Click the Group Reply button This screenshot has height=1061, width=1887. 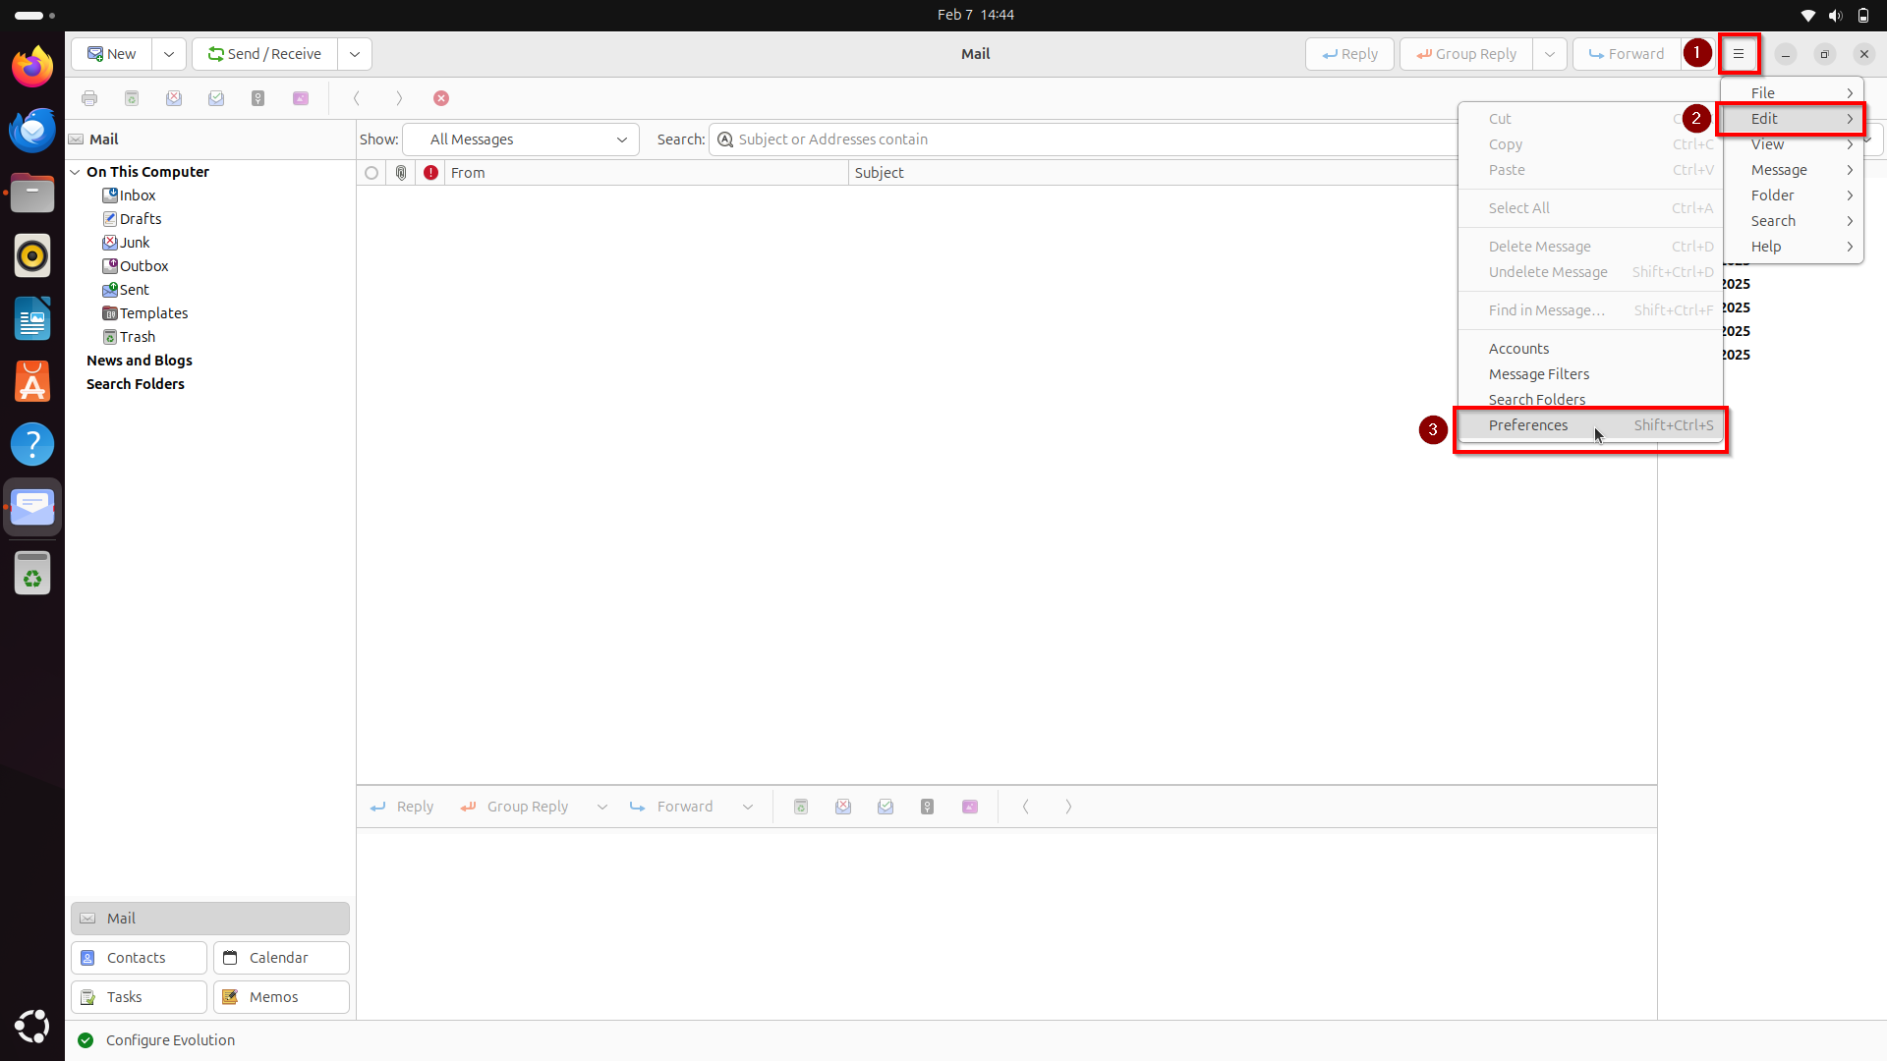pyautogui.click(x=1465, y=54)
